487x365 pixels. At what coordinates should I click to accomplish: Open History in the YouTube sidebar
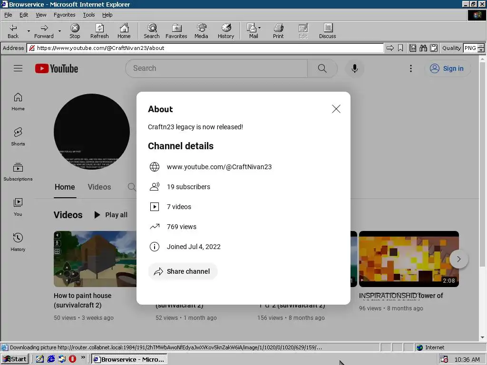[18, 242]
